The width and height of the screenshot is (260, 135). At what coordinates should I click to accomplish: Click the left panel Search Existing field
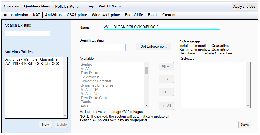(x=27, y=34)
